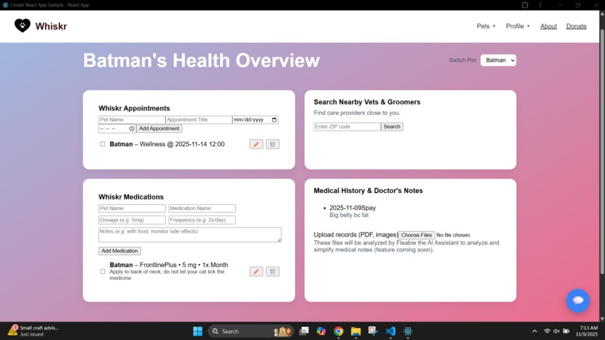Open the calendar picker in the date field
This screenshot has width=605, height=340.
[274, 119]
